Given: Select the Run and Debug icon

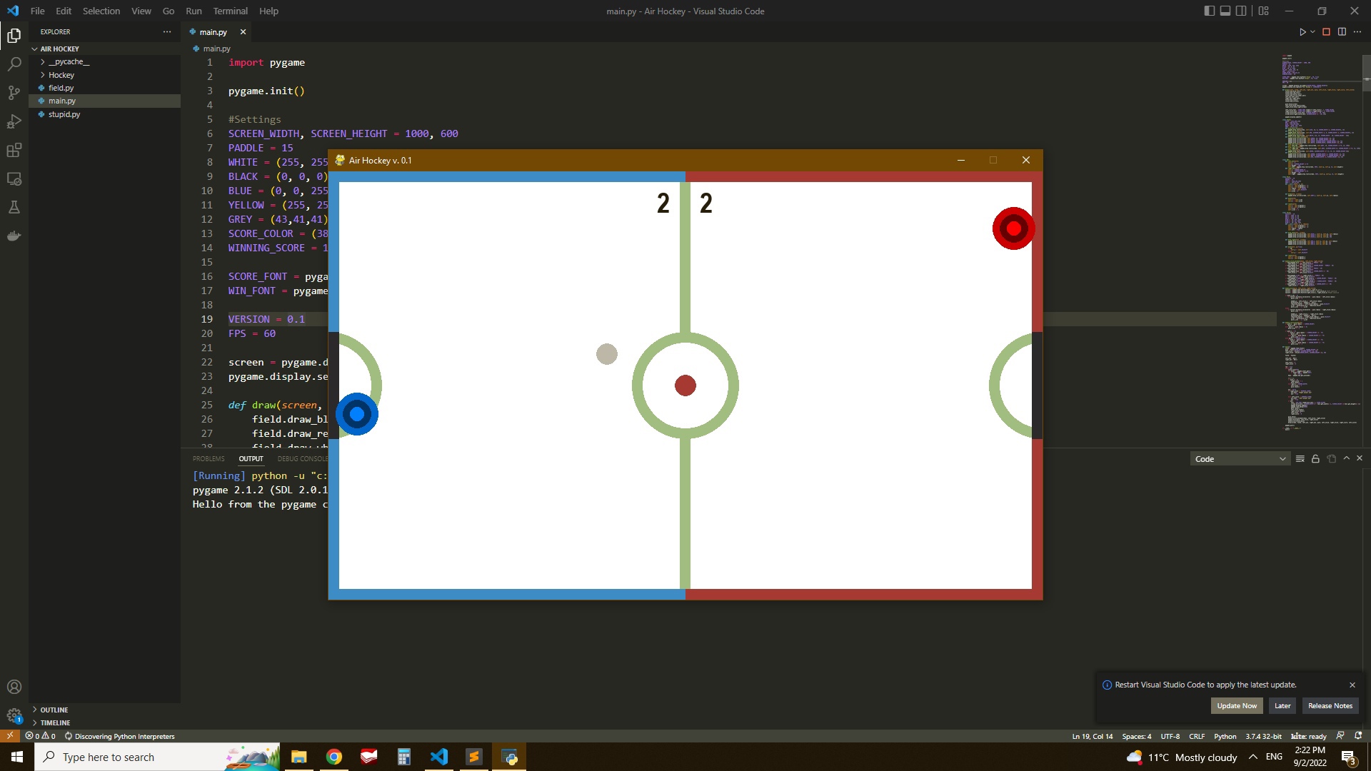Looking at the screenshot, I should (14, 121).
